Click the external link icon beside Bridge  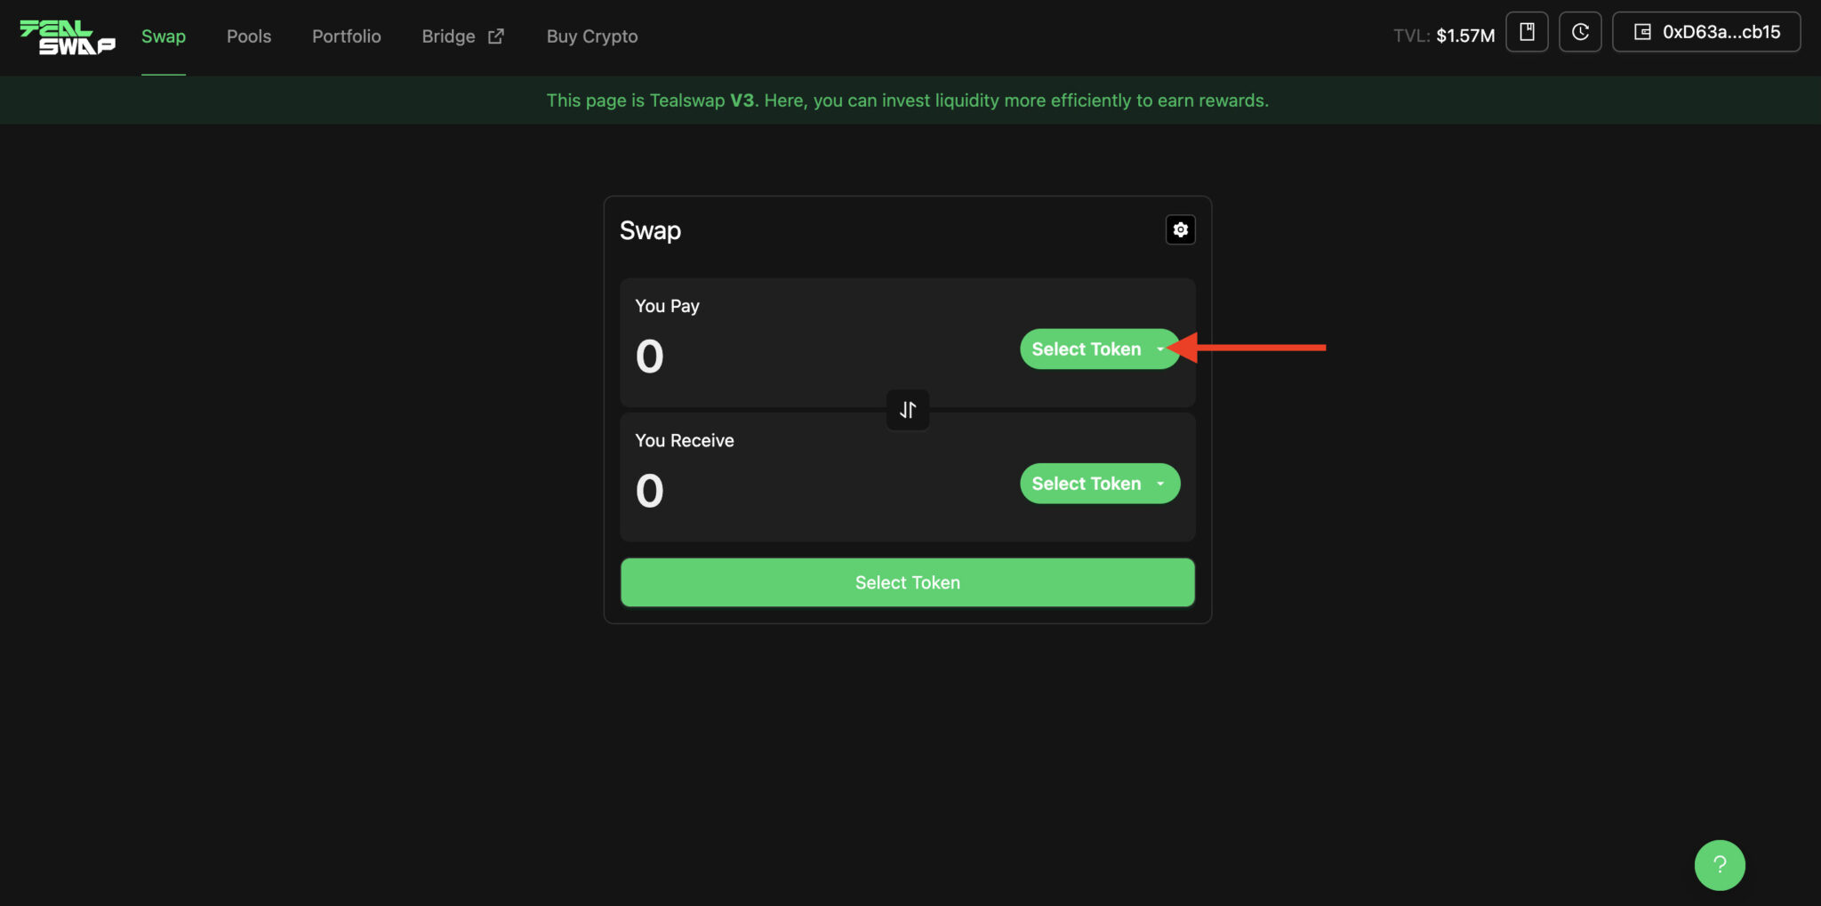click(496, 36)
